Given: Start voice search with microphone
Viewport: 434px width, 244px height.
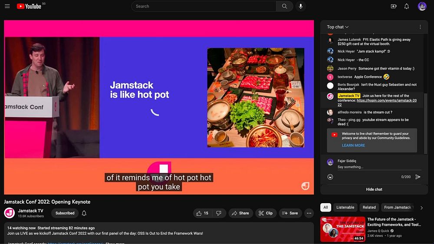Looking at the screenshot, I should 301,6.
